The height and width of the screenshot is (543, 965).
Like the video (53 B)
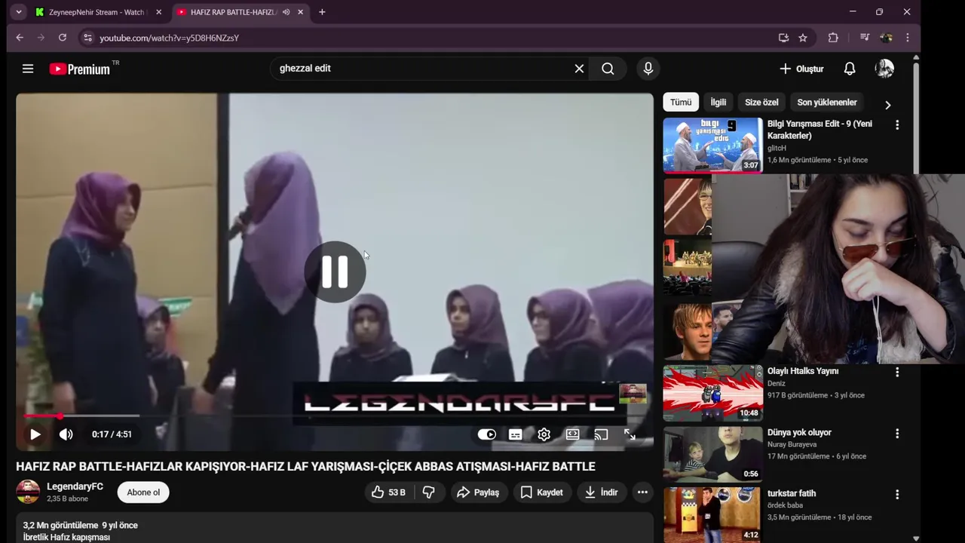[x=388, y=492]
